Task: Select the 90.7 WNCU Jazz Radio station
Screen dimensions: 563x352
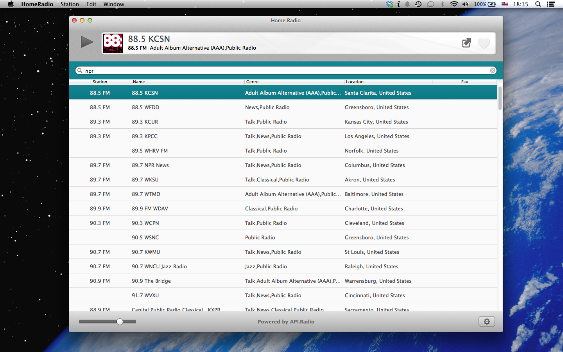Action: pyautogui.click(x=283, y=266)
